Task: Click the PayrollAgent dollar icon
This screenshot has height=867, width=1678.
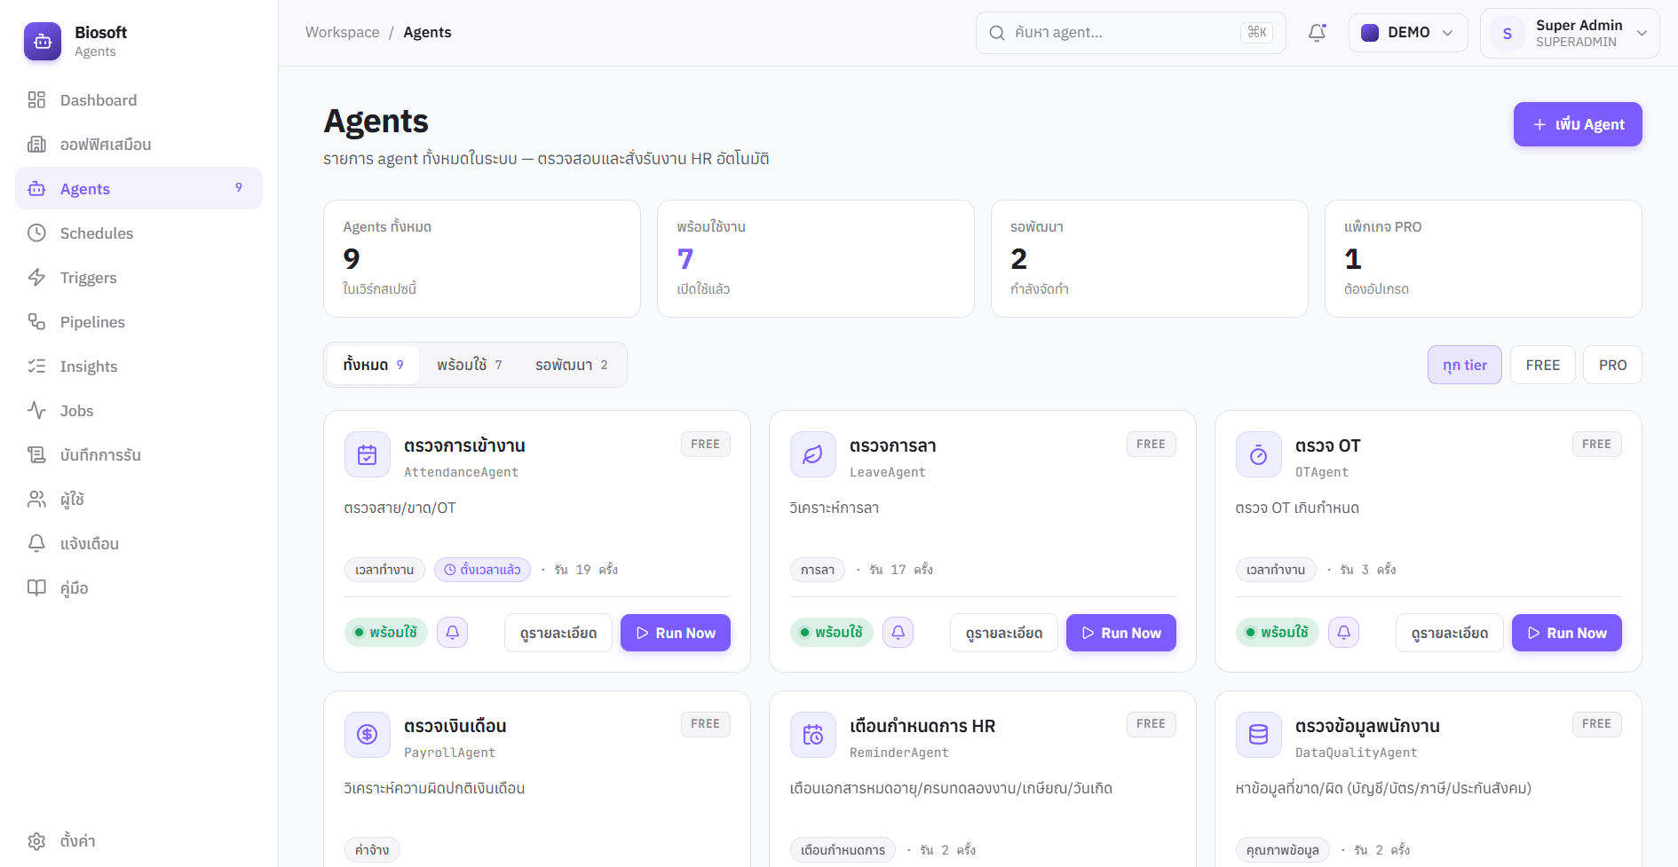Action: [368, 735]
